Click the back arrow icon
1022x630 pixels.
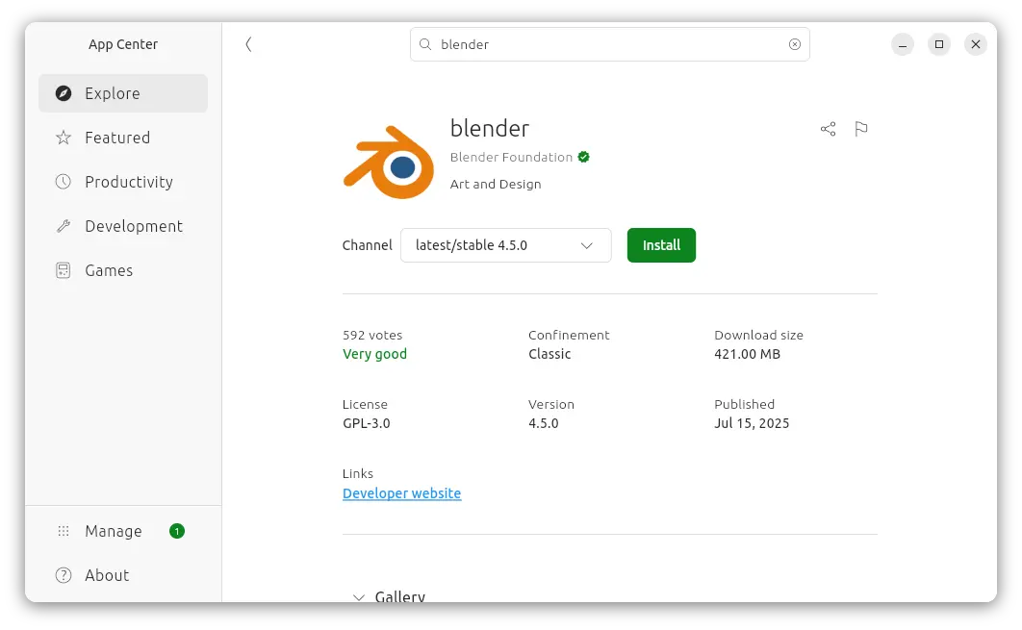click(x=248, y=44)
